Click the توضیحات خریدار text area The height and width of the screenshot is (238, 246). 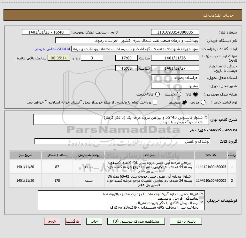point(121,200)
